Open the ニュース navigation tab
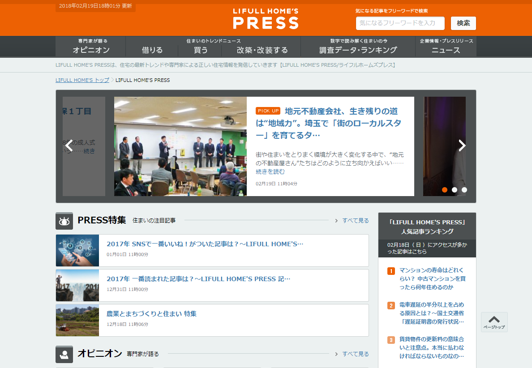The width and height of the screenshot is (532, 368). tap(446, 47)
